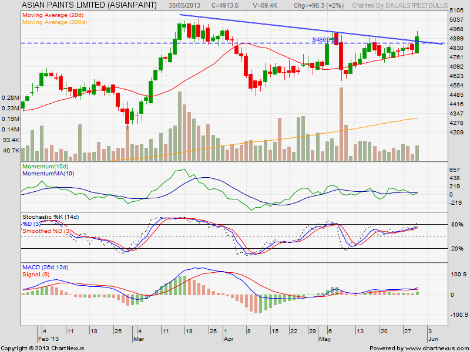Click the tallest volume bar in May
The width and height of the screenshot is (470, 352).
pyautogui.click(x=341, y=124)
